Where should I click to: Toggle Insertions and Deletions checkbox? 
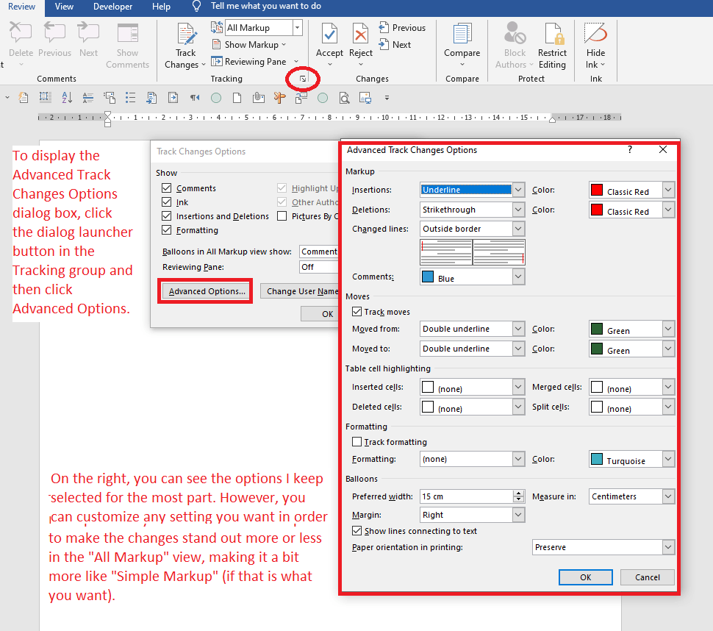click(x=166, y=216)
